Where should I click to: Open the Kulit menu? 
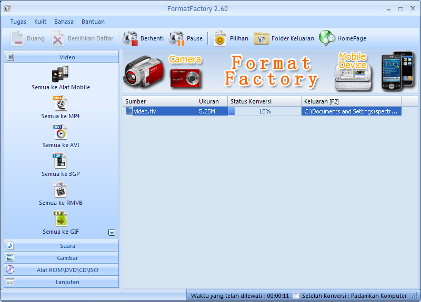[41, 22]
